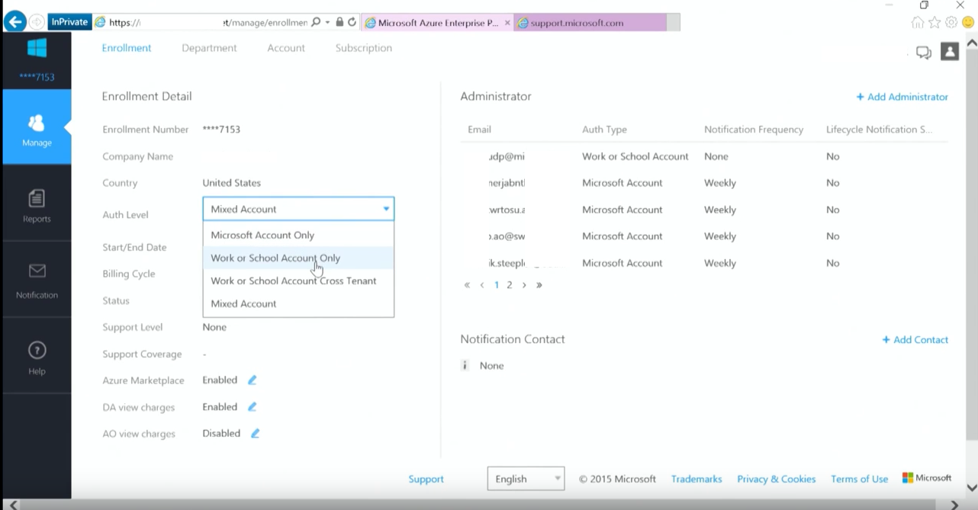Open browser settings gear icon

[x=951, y=23]
